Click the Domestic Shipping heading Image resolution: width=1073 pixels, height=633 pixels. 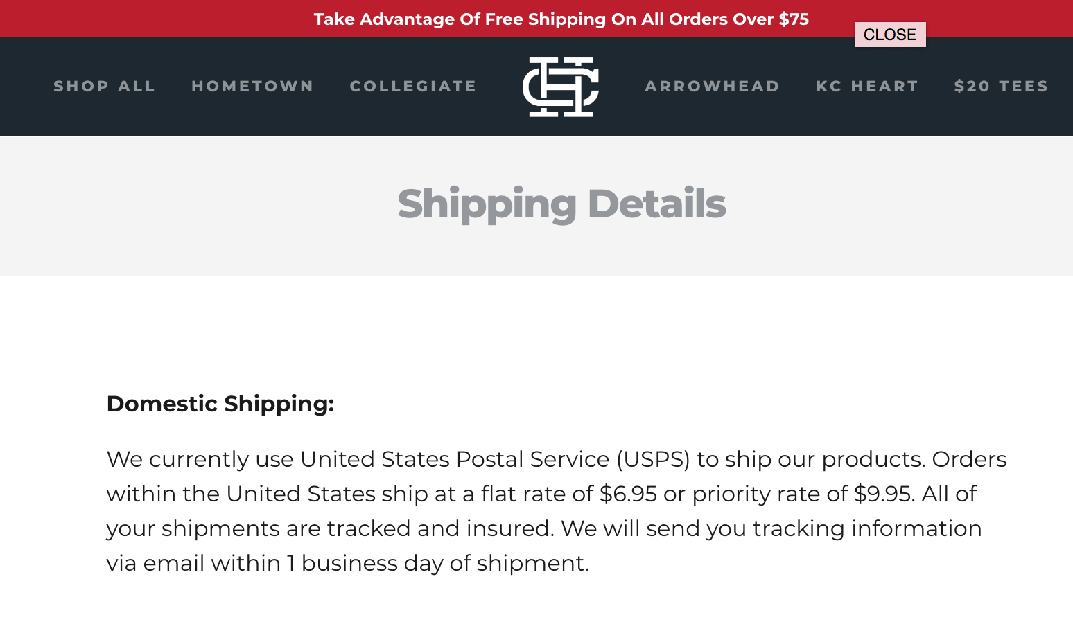click(x=220, y=404)
